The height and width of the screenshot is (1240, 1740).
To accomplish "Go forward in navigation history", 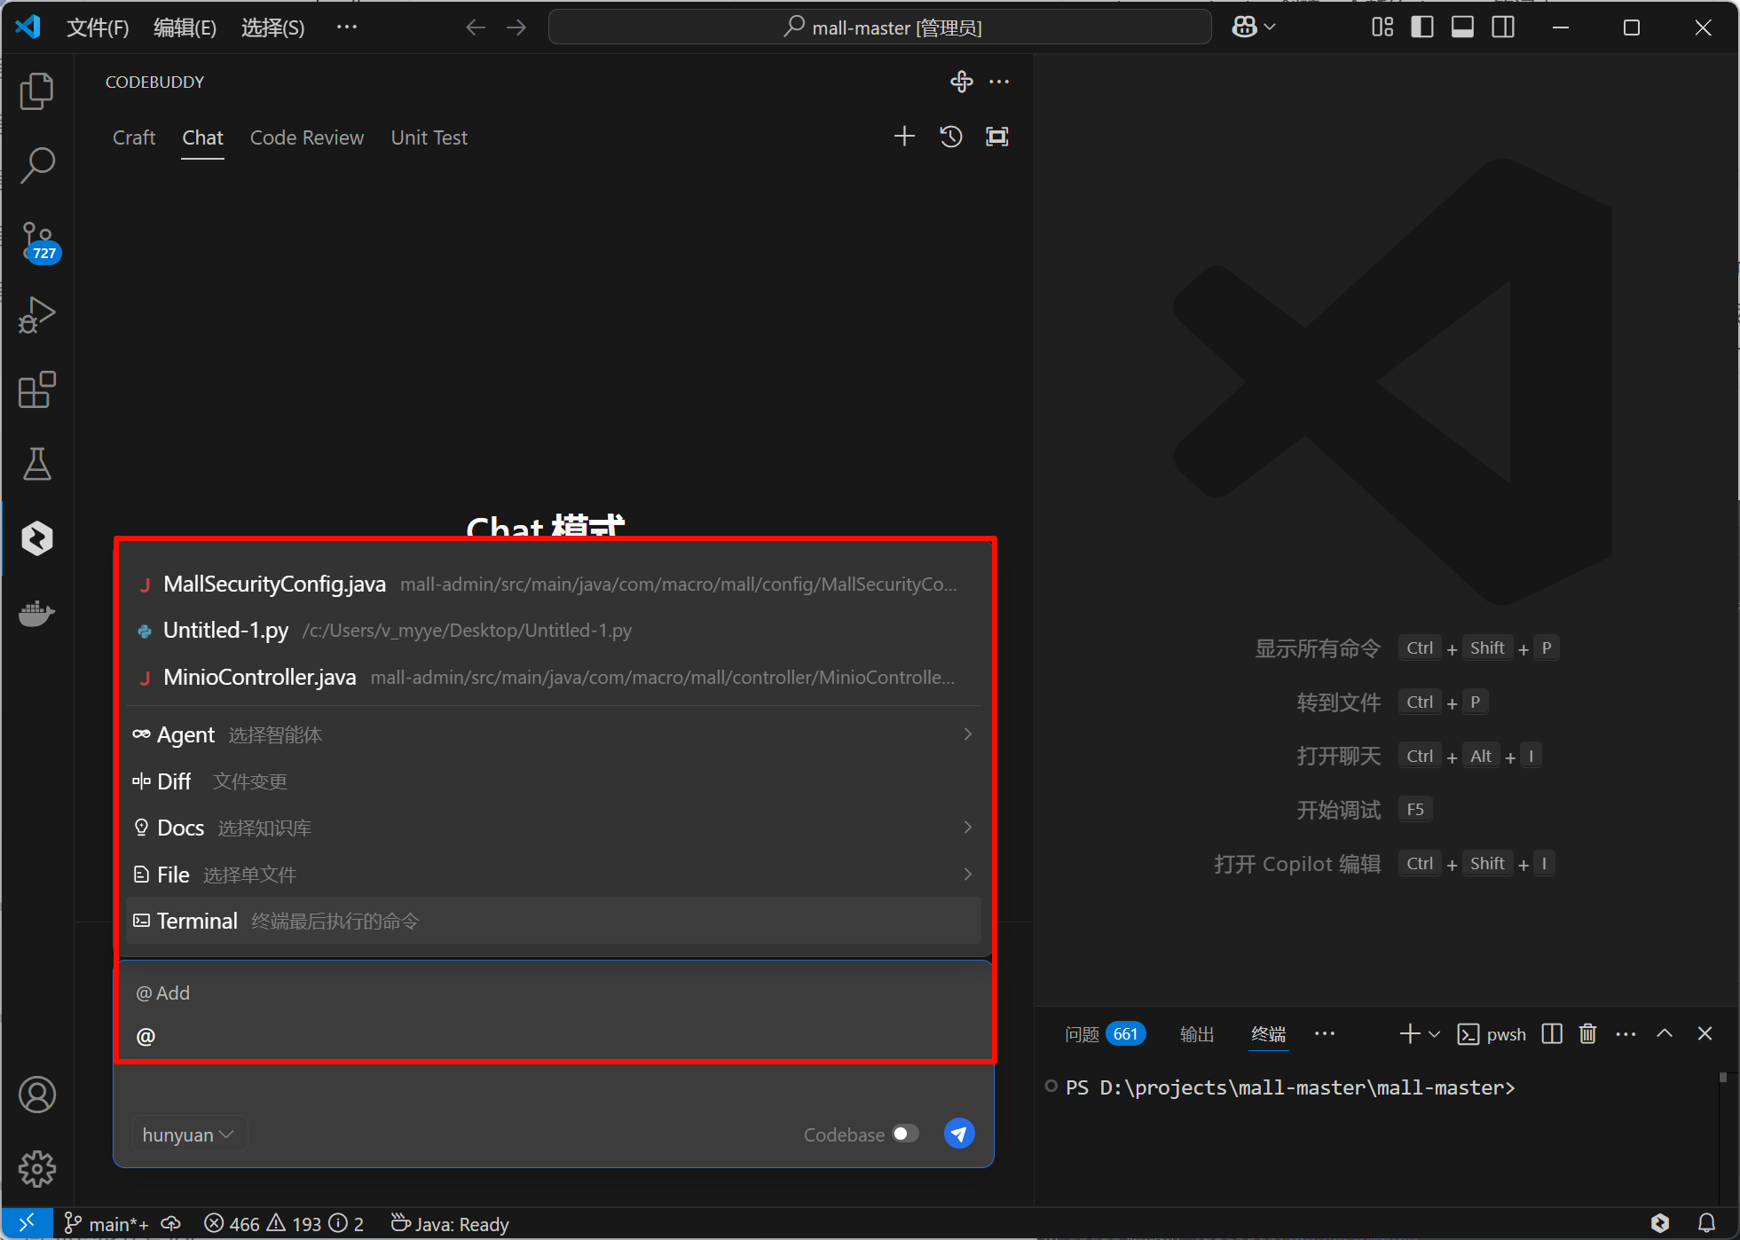I will [x=516, y=27].
